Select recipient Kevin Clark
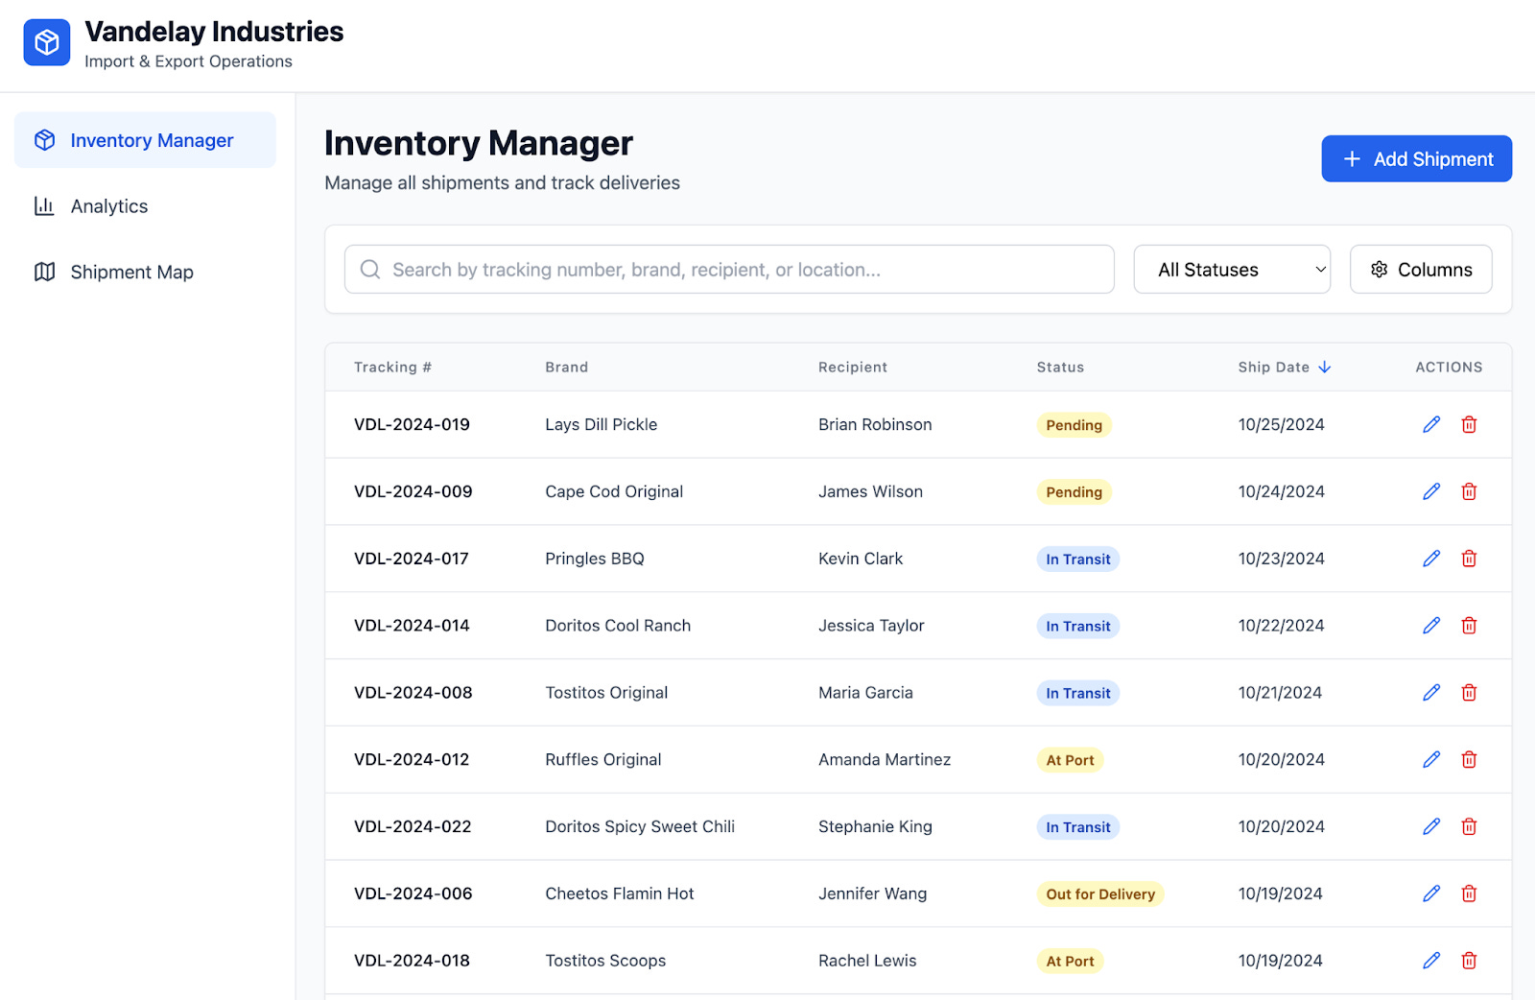This screenshot has height=1000, width=1535. 861,559
